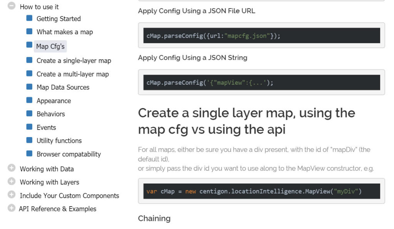Viewport: 394px width, 229px height.
Task: Click the square icon next to Utility functions
Action: pos(30,140)
